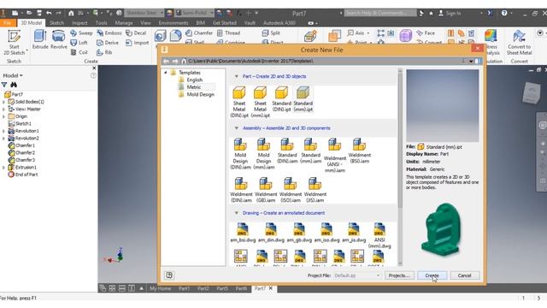Select am_jis.dwg drawing template

(x=354, y=233)
